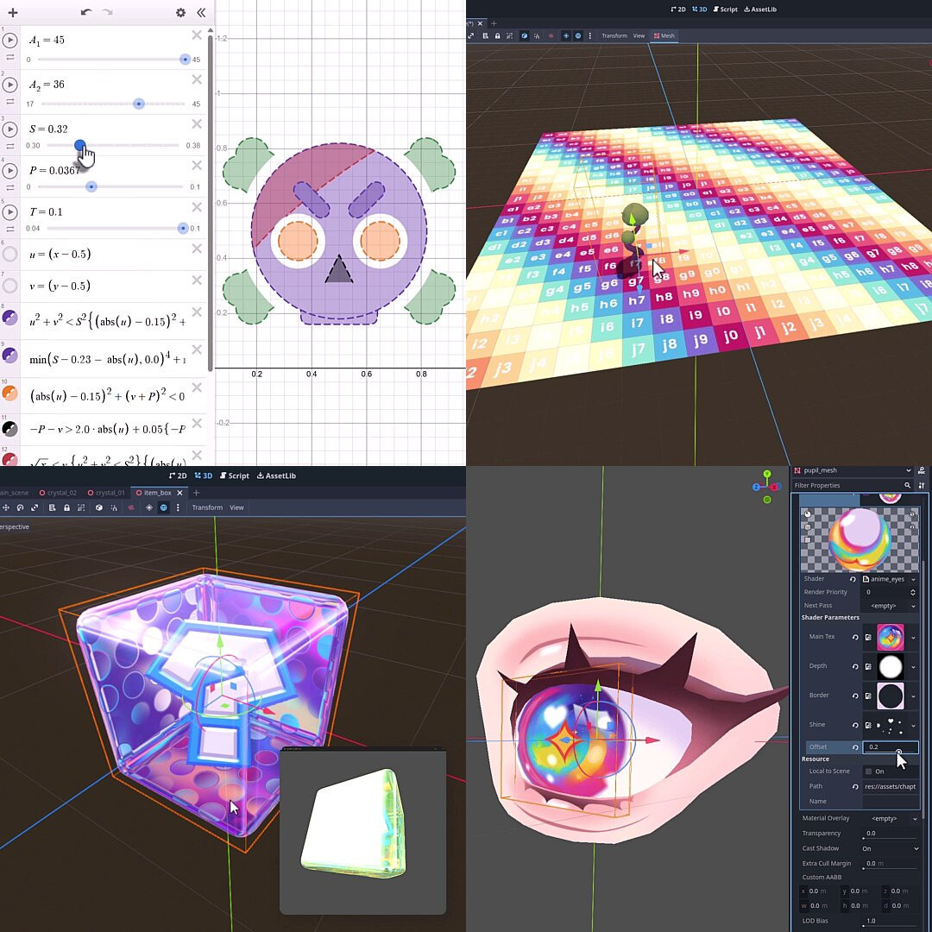Add a new scene tab in top-right Godot window

tap(494, 23)
